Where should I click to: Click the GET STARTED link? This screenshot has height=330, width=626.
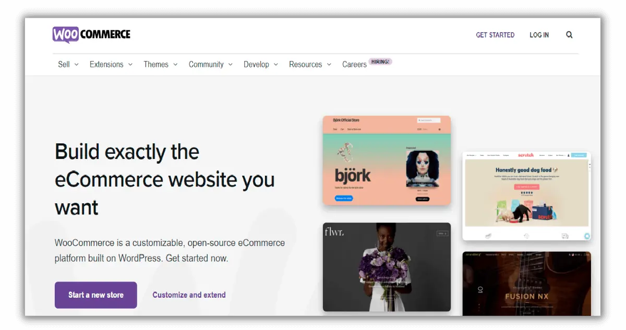point(495,35)
